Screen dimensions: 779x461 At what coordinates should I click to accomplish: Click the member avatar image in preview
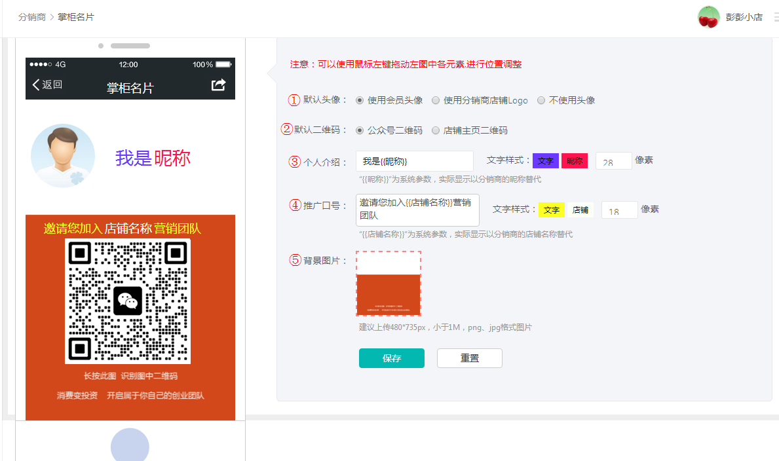click(x=63, y=156)
